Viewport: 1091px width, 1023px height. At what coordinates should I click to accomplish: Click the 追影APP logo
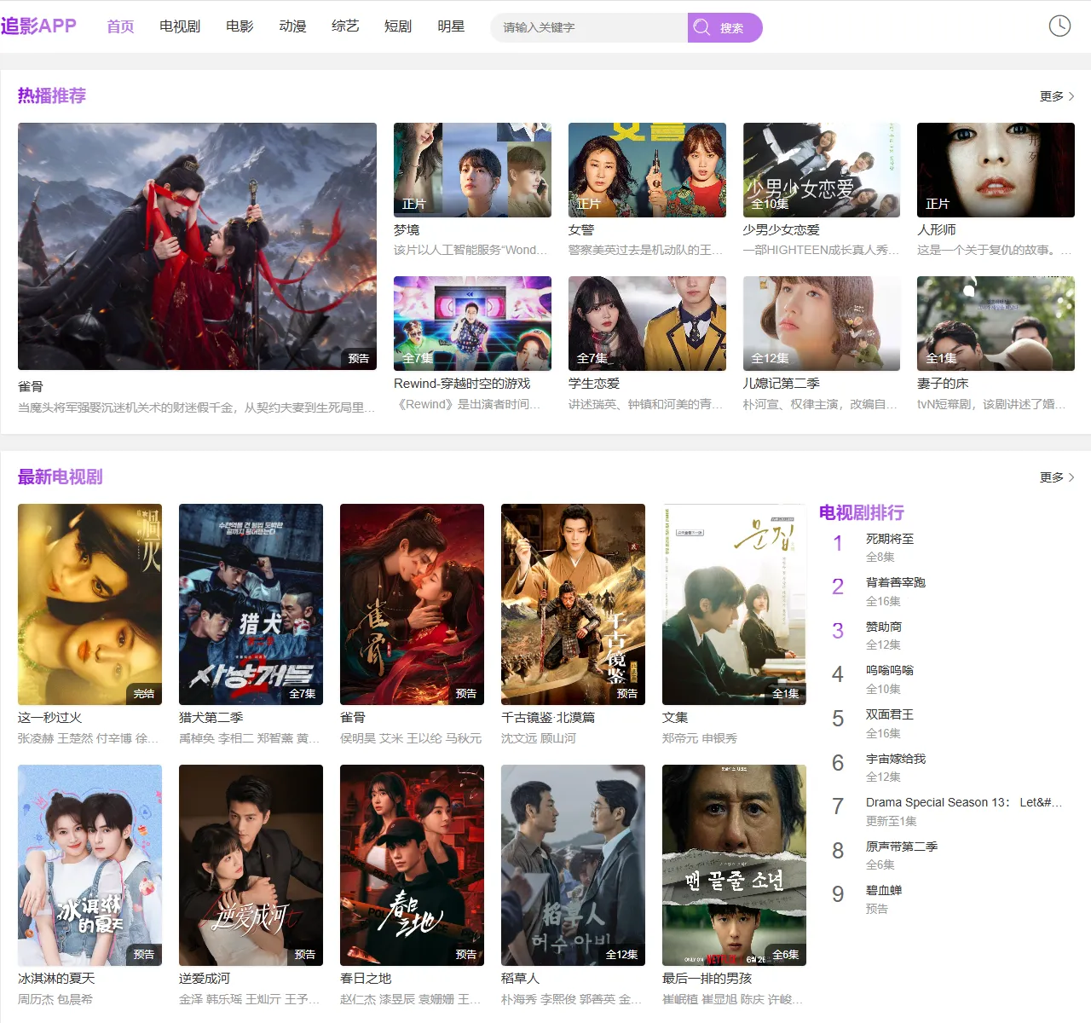click(x=38, y=26)
